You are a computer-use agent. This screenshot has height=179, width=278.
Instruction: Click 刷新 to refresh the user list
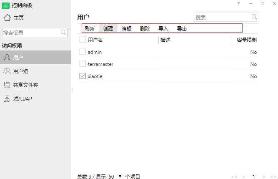click(90, 29)
